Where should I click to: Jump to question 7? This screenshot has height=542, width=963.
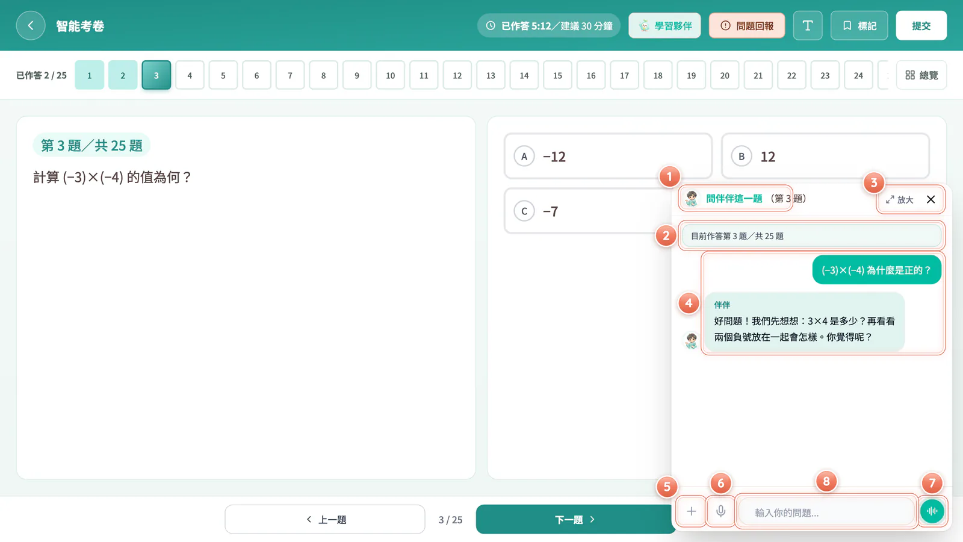pos(290,75)
